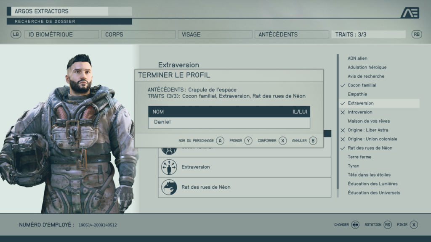The height and width of the screenshot is (242, 431).
Task: Click the Origine : Liber Astra trait name
Action: 368,130
